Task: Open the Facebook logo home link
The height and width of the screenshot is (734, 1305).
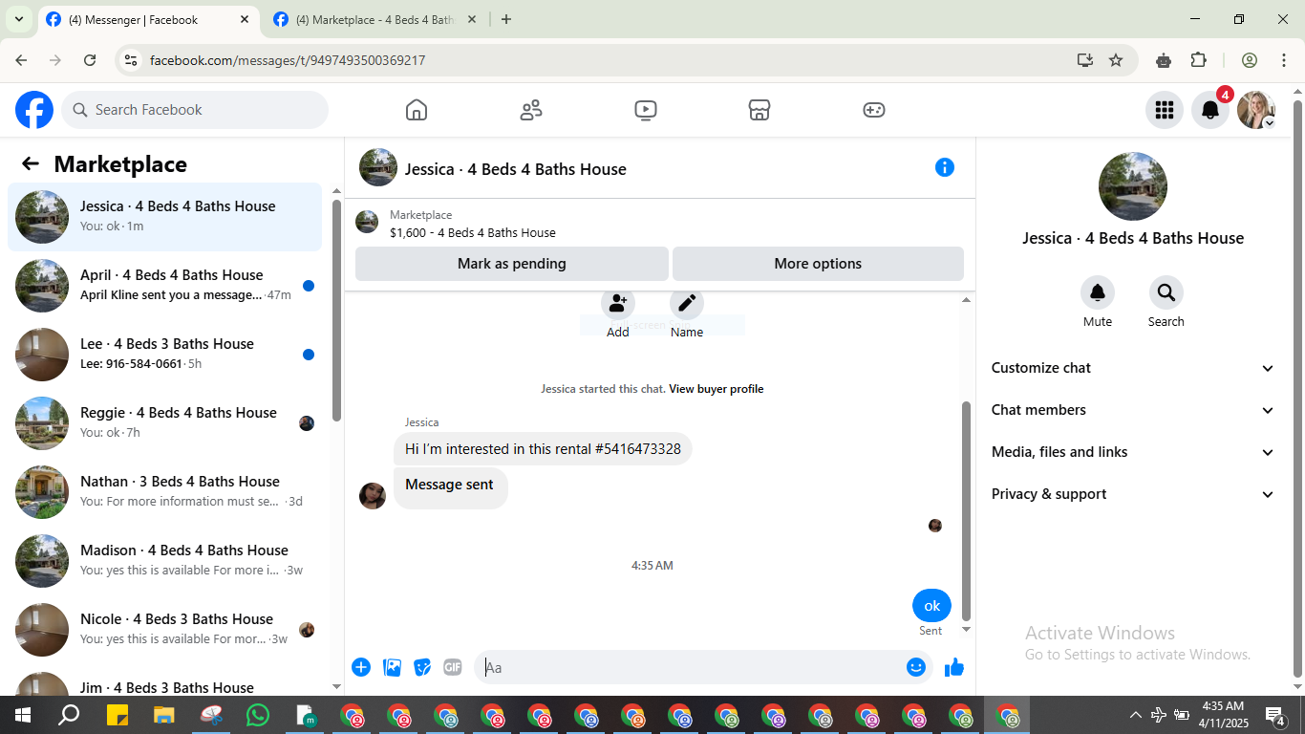Action: [34, 110]
